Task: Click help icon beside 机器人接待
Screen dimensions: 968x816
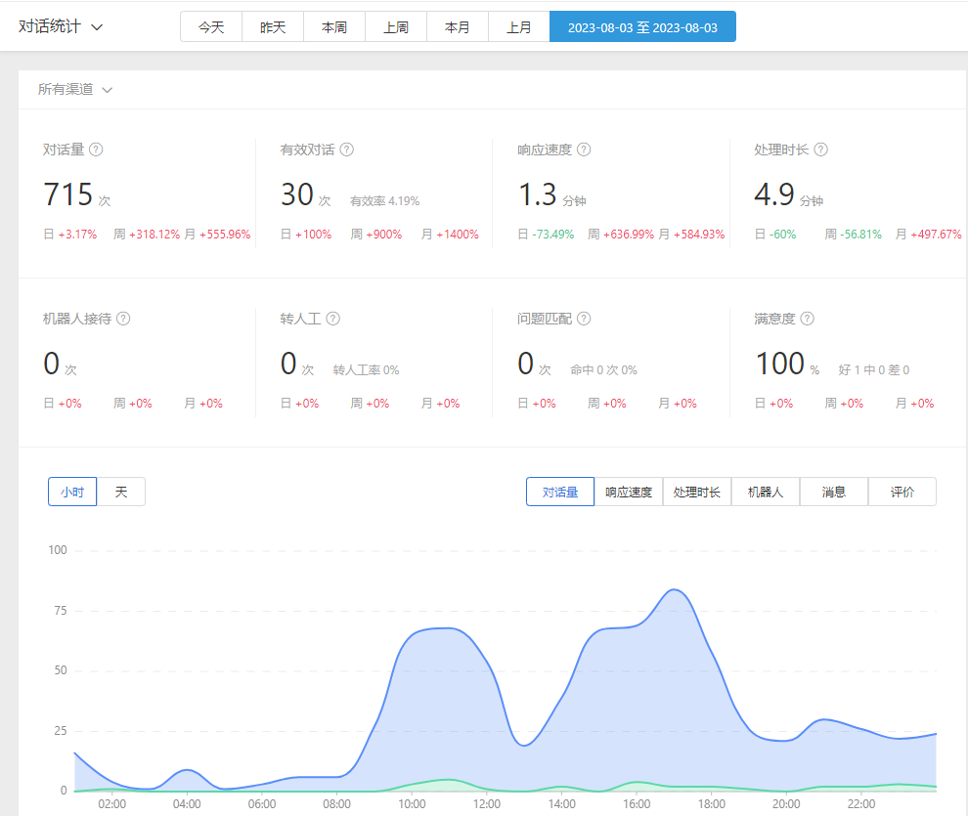Action: pos(123,319)
